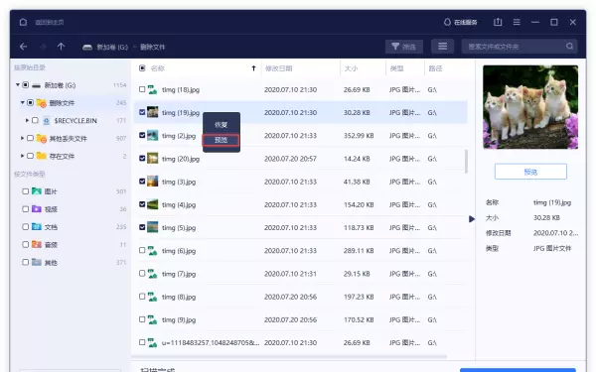This screenshot has width=596, height=372.
Task: Uncheck the box for timg (2).jpg
Action: (x=142, y=135)
